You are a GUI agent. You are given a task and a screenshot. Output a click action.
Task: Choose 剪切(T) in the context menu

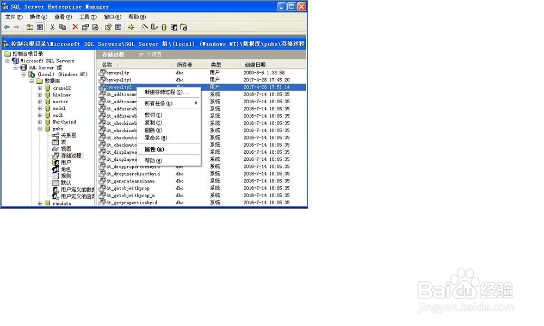pos(169,115)
